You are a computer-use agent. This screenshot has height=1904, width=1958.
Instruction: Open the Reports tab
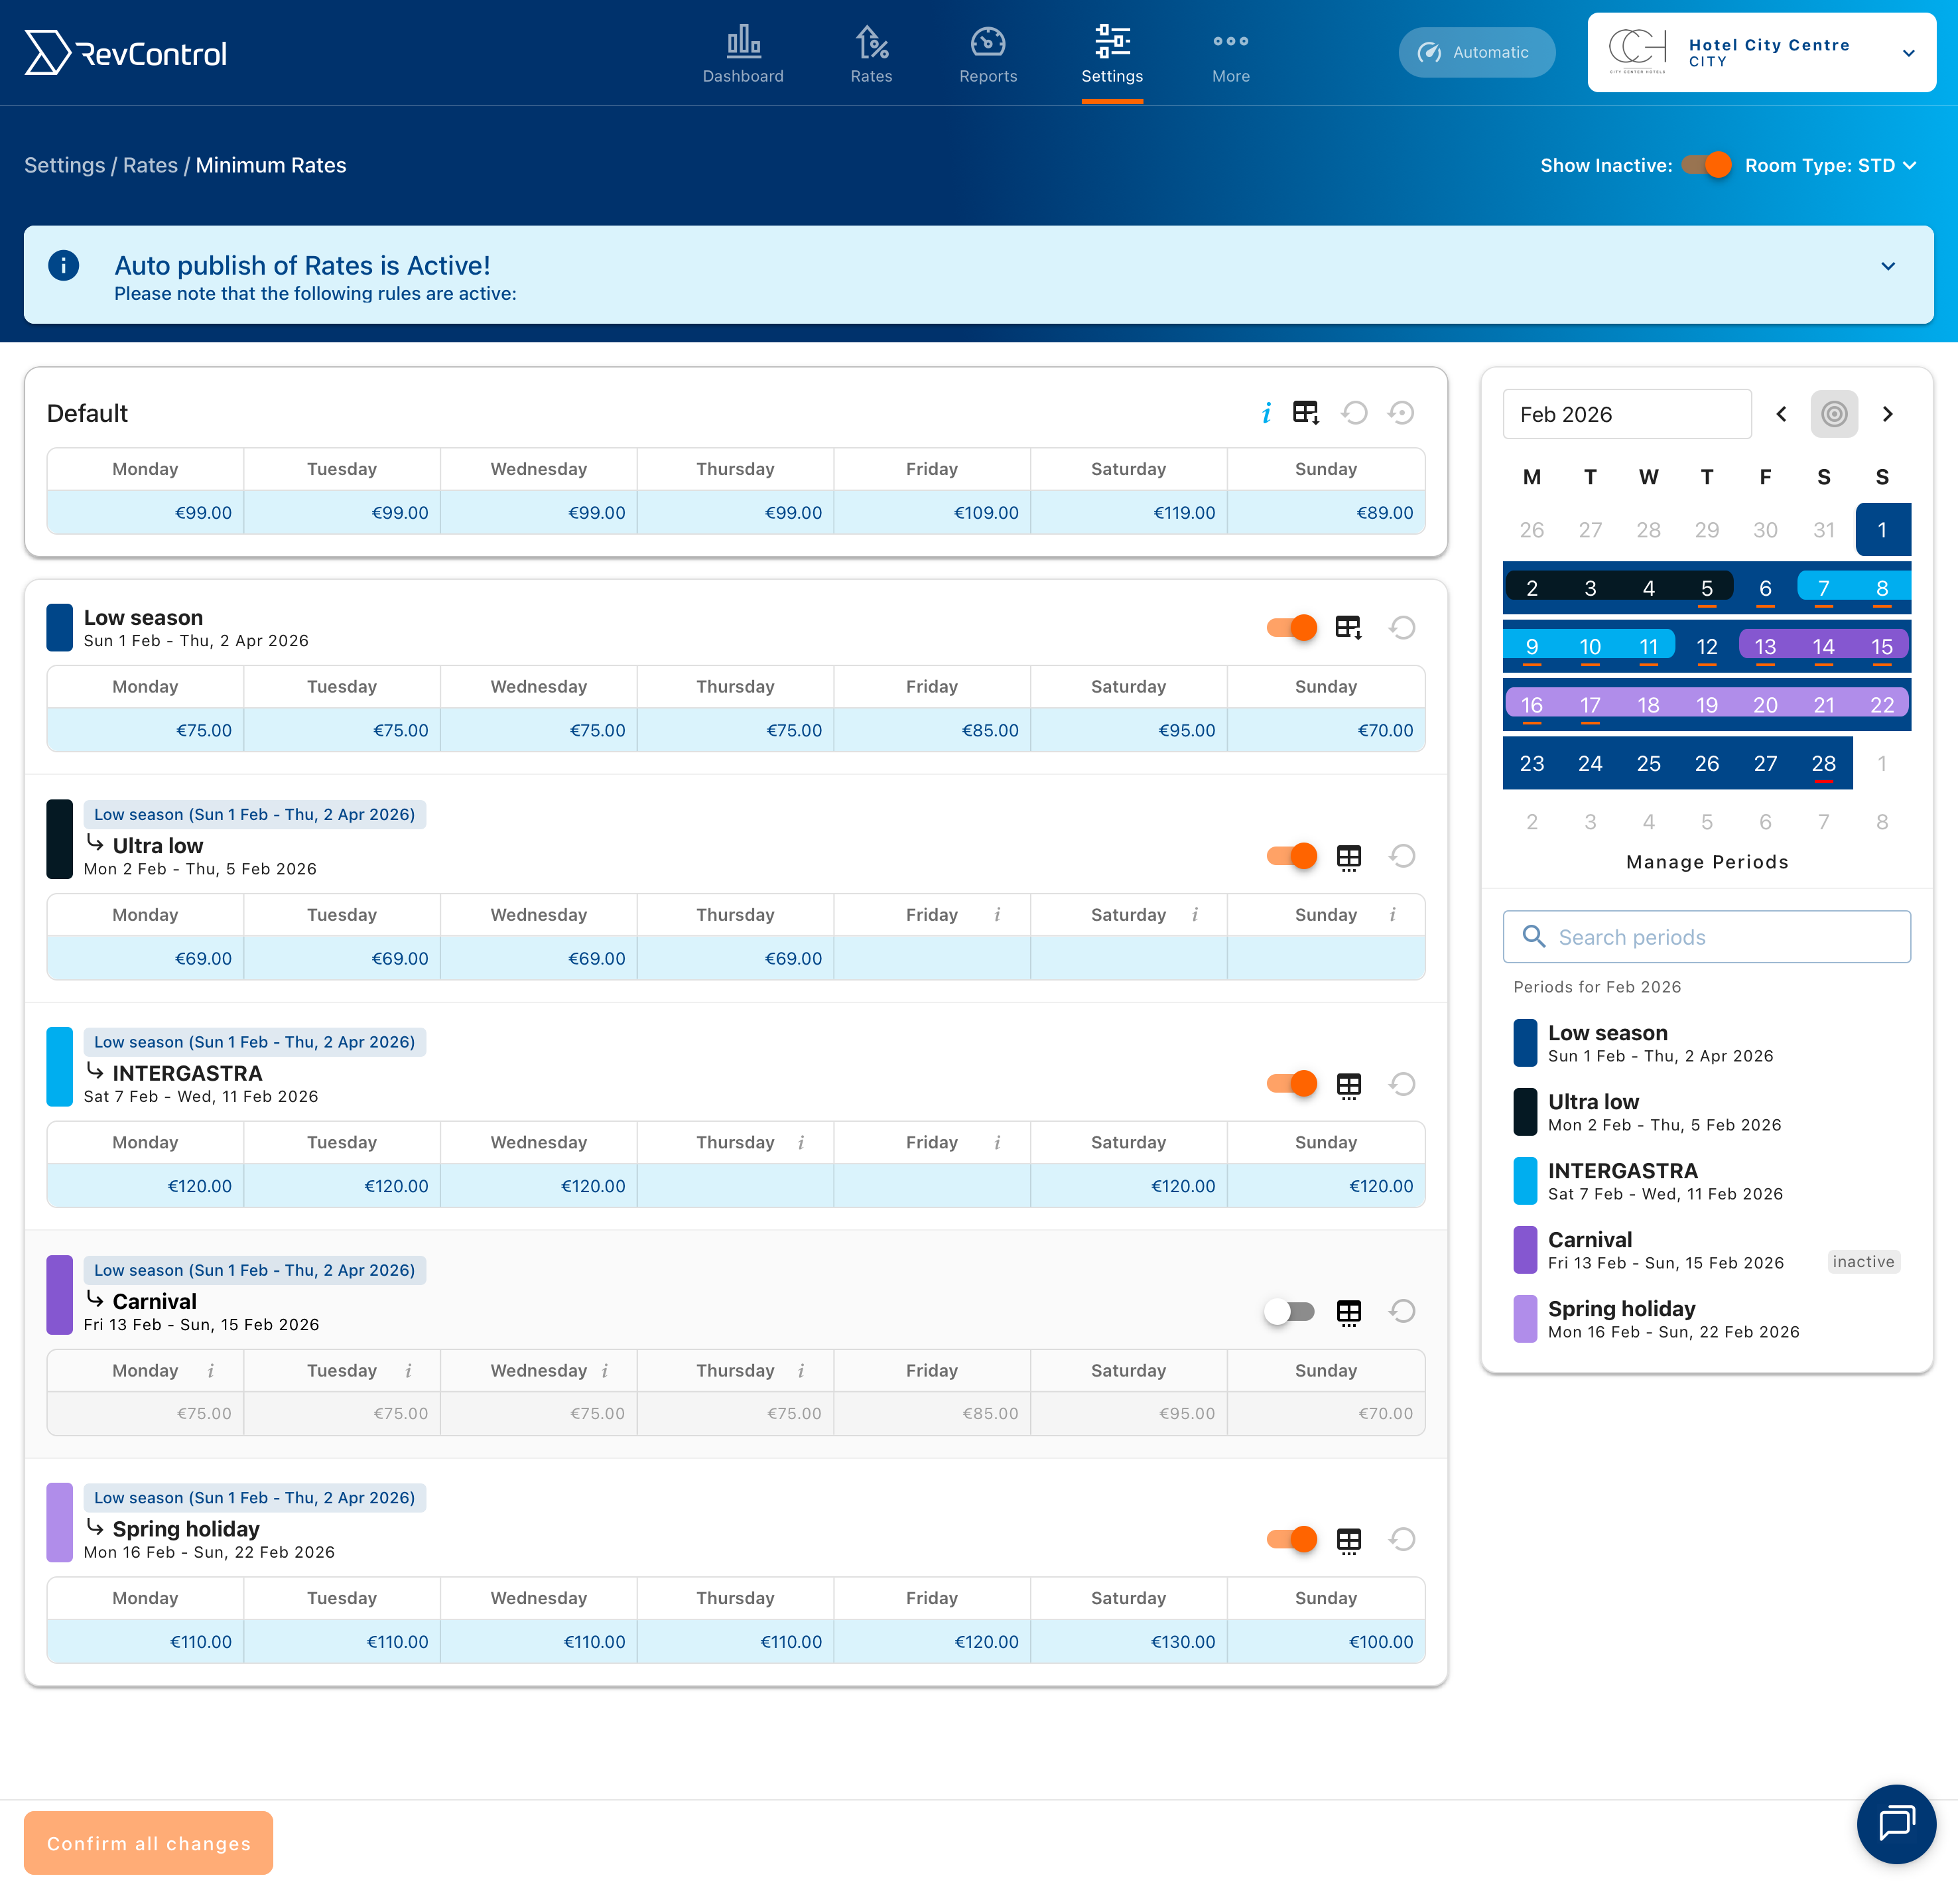click(987, 55)
